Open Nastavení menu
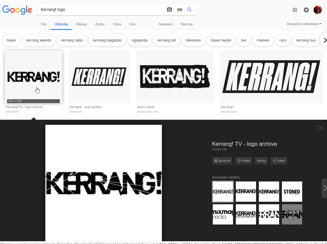Image resolution: width=327 pixels, height=244 pixels. pos(166,24)
